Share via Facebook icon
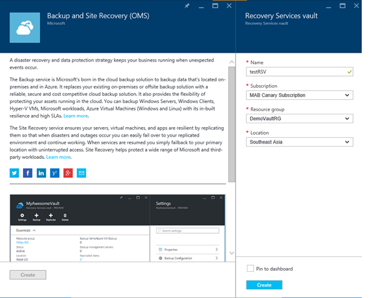The height and width of the screenshot is (298, 388). pos(28,173)
